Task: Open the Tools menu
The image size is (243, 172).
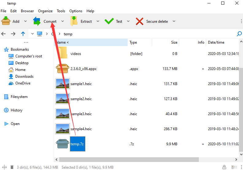Action: coord(61,11)
